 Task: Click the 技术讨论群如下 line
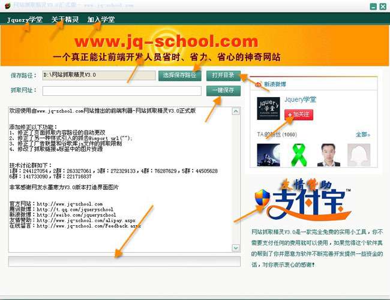31,165
